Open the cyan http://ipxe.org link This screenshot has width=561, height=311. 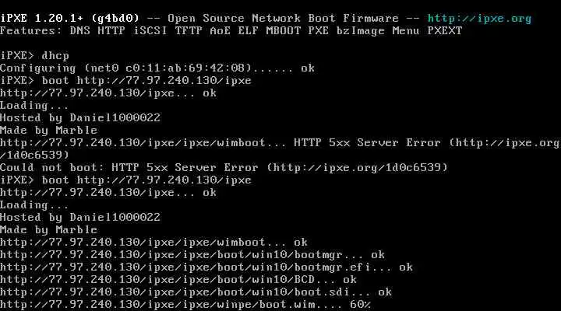479,18
